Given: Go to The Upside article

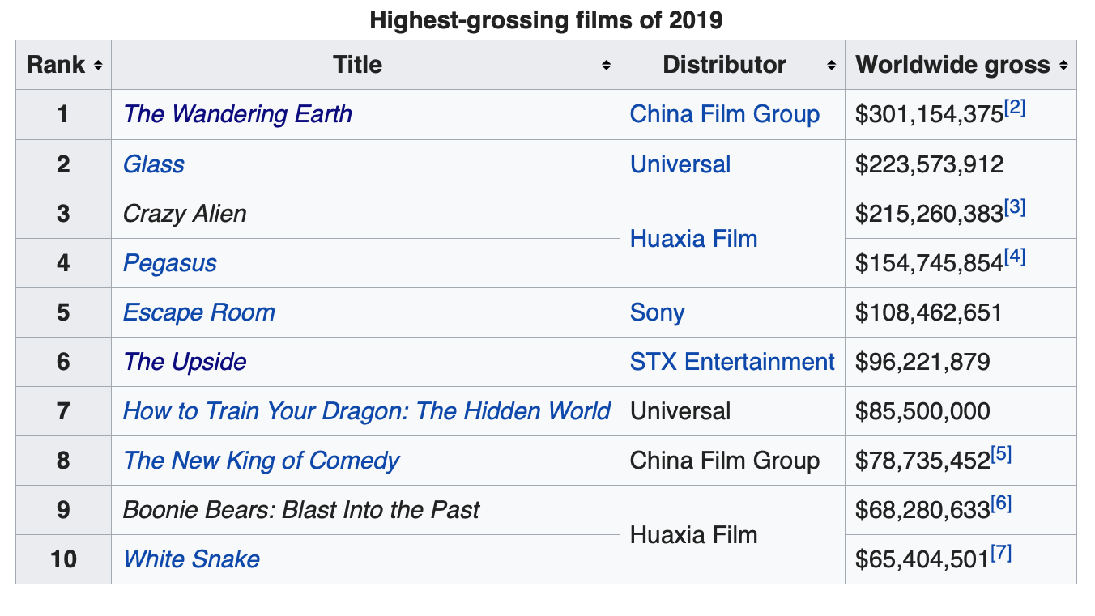Looking at the screenshot, I should tap(185, 362).
